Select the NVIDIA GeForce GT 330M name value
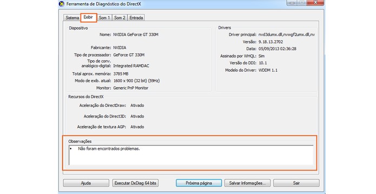376x194 pixels. [x=136, y=34]
